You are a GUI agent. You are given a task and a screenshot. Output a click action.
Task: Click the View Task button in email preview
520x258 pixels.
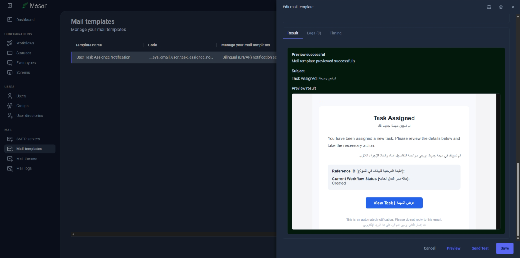394,203
